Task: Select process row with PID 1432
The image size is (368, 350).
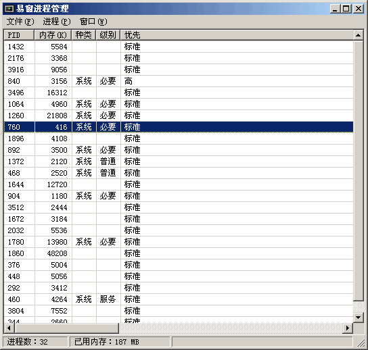Action: click(x=179, y=47)
